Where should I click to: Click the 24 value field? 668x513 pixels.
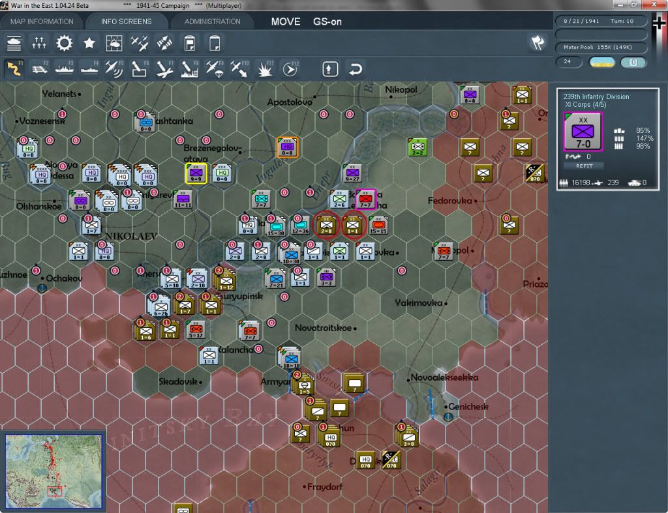tap(569, 62)
